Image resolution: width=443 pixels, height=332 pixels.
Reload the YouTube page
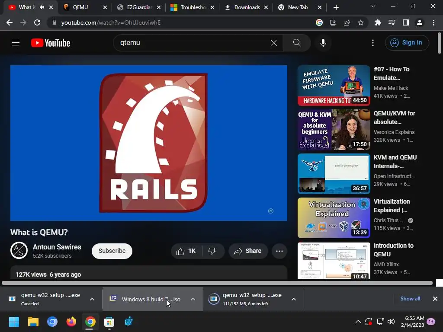(x=37, y=22)
